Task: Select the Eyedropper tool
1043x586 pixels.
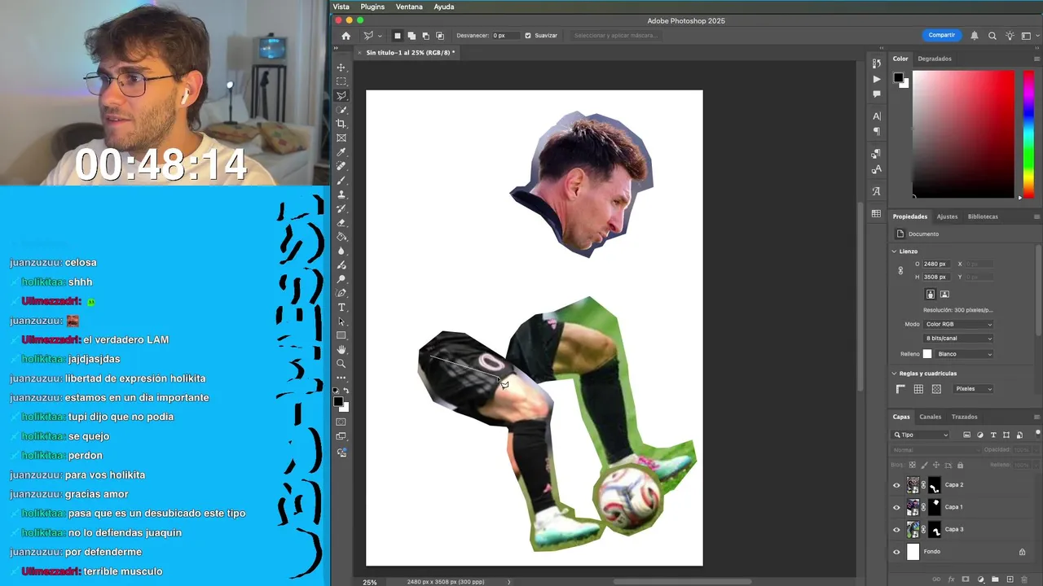Action: (341, 152)
